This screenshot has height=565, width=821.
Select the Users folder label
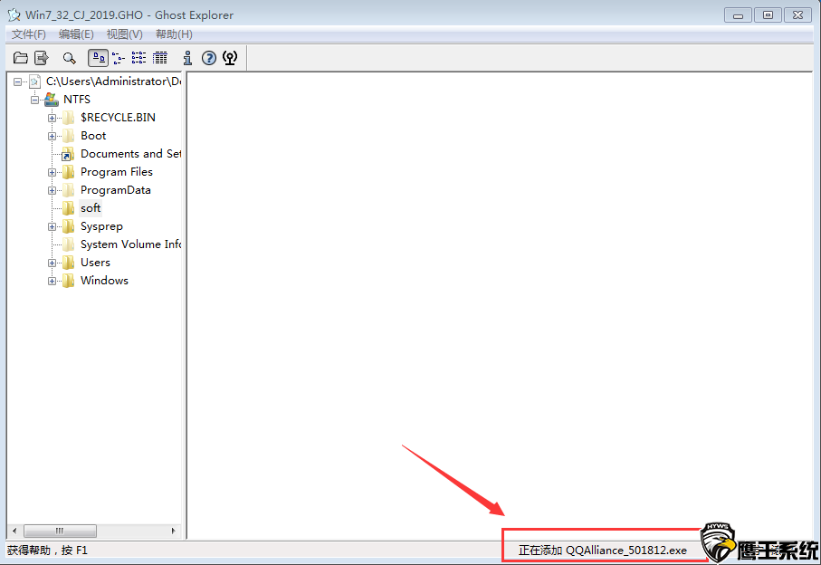point(95,263)
